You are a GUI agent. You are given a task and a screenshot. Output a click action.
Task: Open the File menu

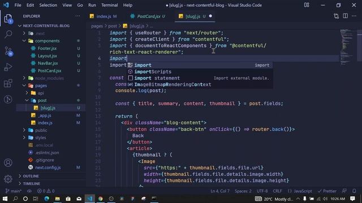[18, 5]
